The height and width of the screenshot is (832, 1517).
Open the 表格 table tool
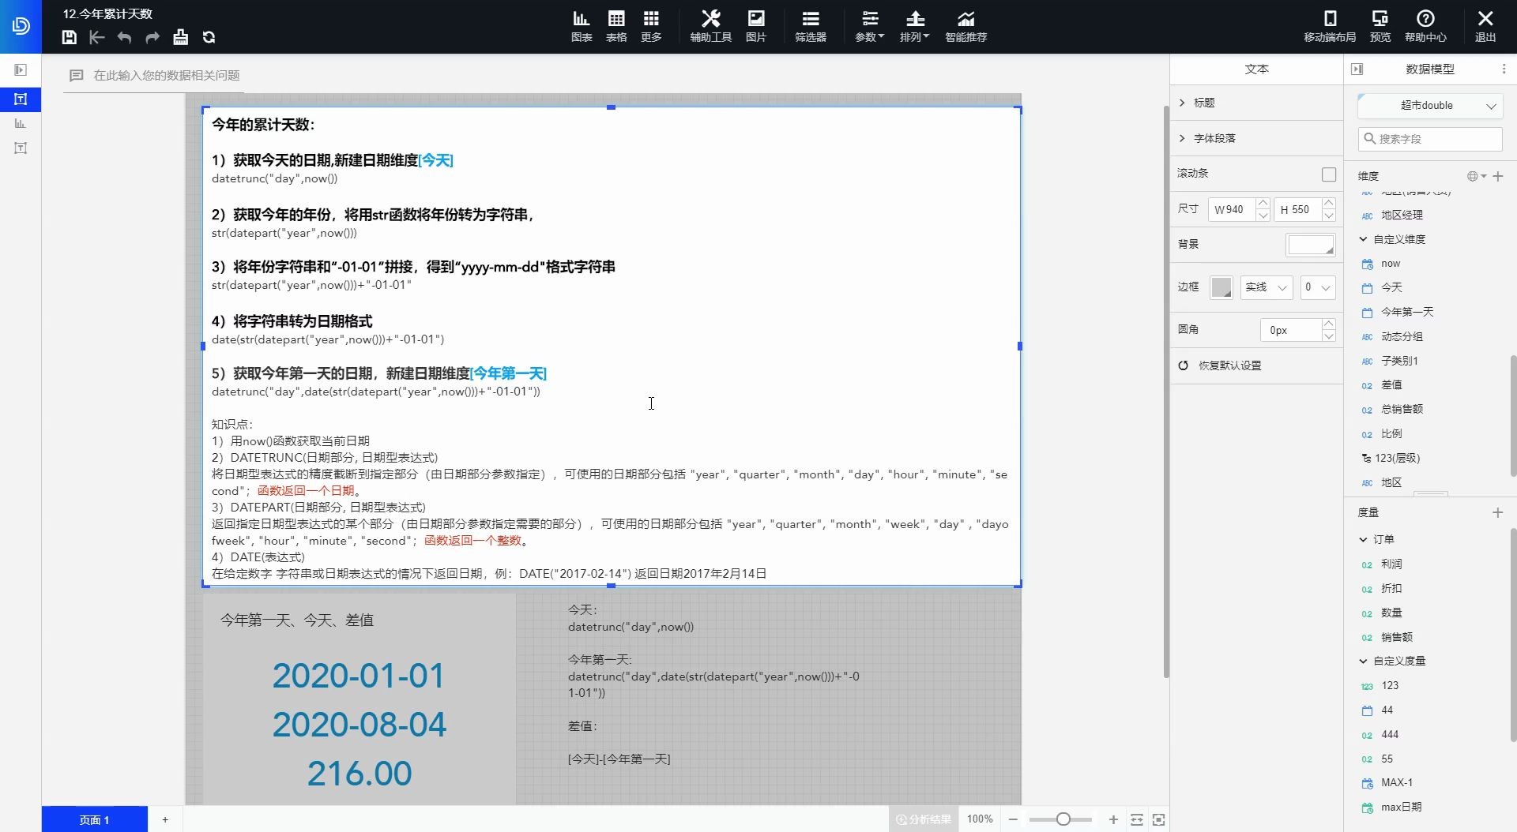click(x=616, y=26)
